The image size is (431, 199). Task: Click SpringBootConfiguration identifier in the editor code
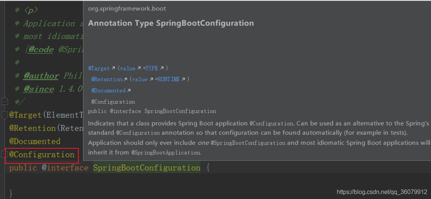pyautogui.click(x=147, y=168)
